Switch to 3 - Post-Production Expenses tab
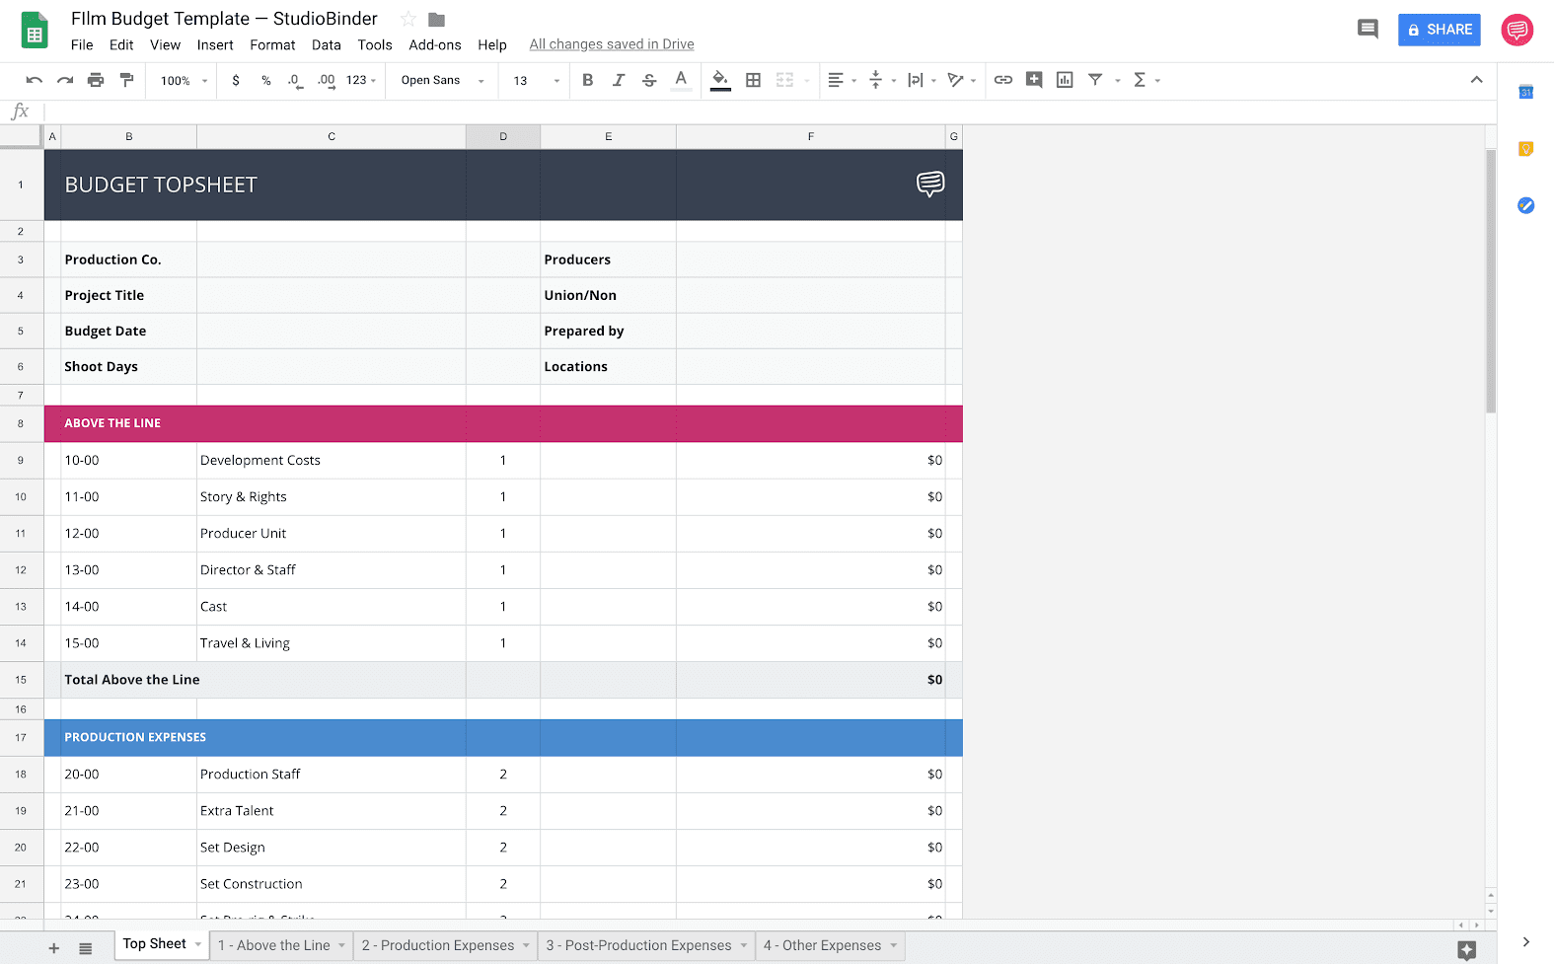The image size is (1554, 964). [646, 945]
